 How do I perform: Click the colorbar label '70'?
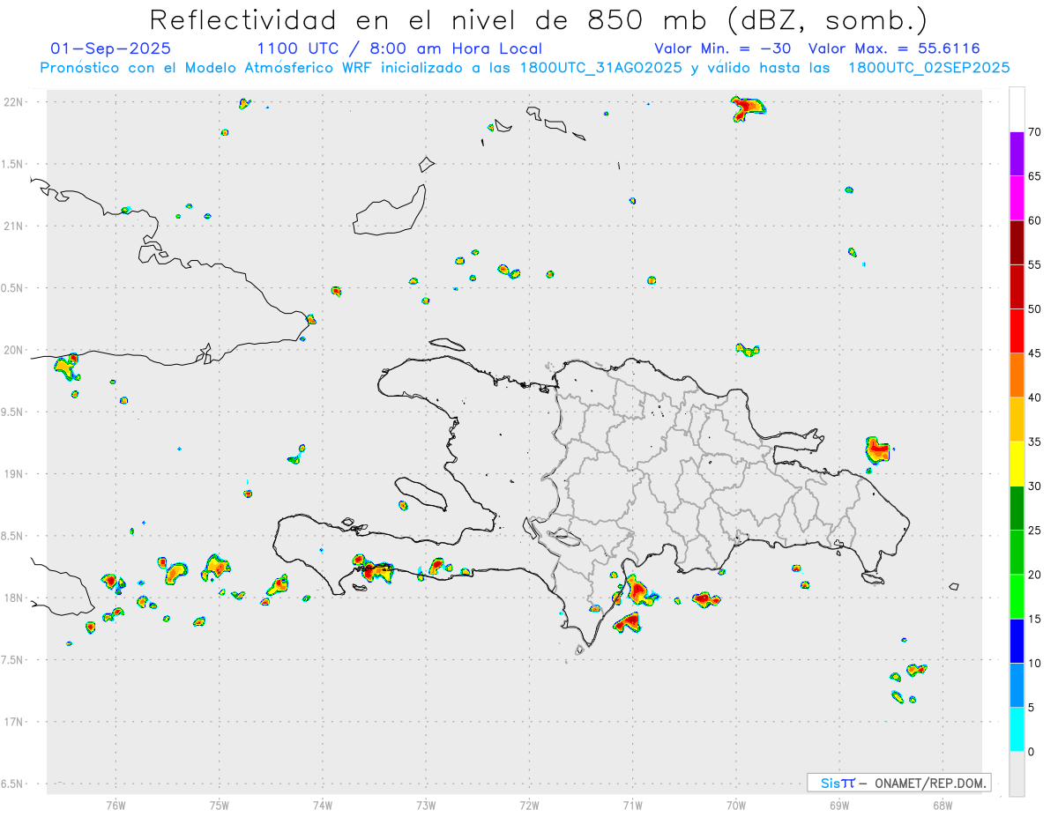1034,132
